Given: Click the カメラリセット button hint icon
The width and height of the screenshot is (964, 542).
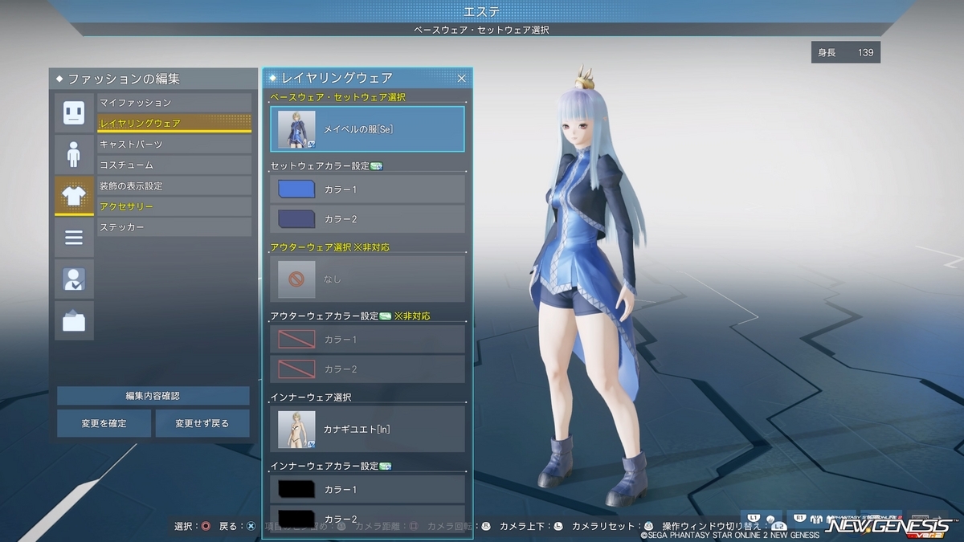Looking at the screenshot, I should click(648, 527).
